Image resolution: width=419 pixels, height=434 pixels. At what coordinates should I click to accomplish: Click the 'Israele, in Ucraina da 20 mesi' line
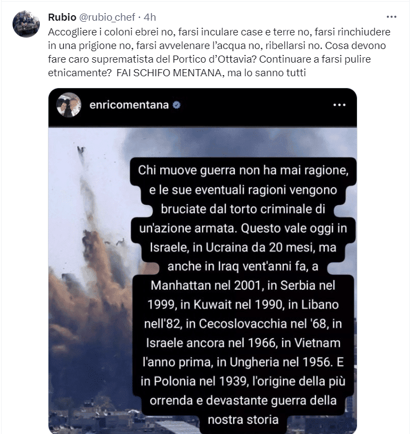point(243,247)
